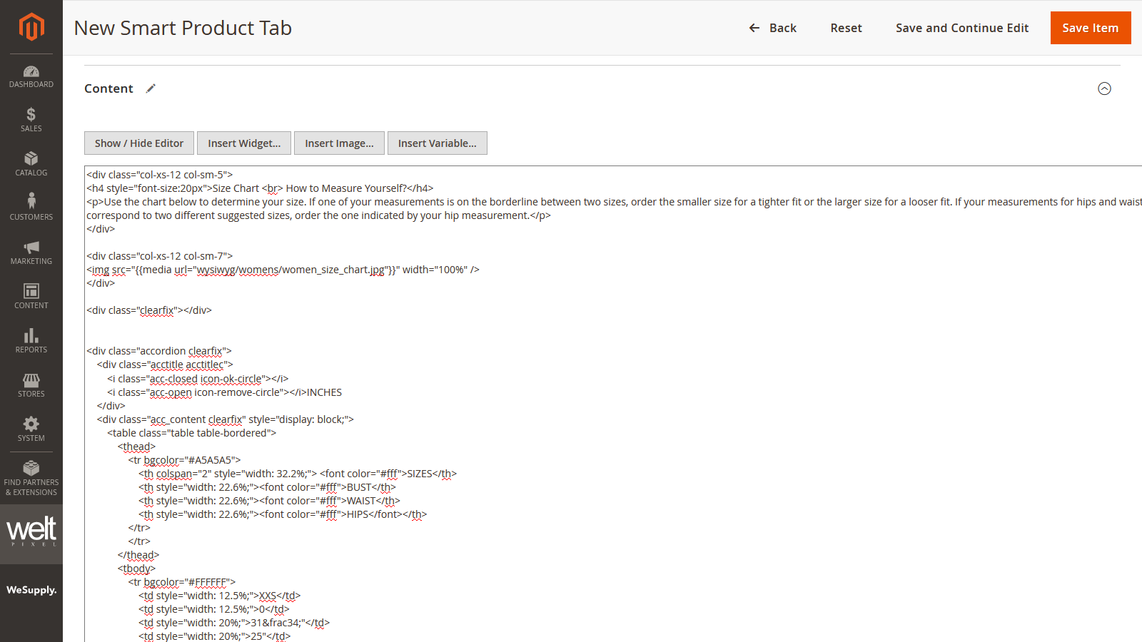Open the Customers menu
Screen dimensions: 1142x642
pos(31,209)
